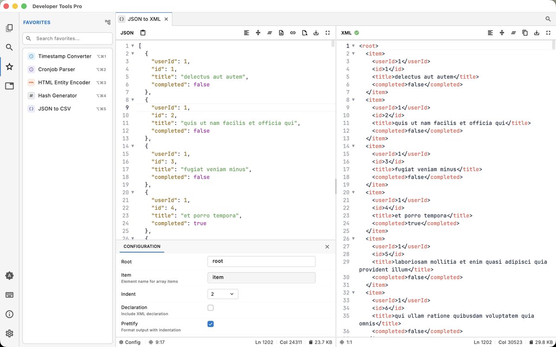This screenshot has width=556, height=347.
Task: Insert sample JSON file icon
Action: [x=304, y=33]
